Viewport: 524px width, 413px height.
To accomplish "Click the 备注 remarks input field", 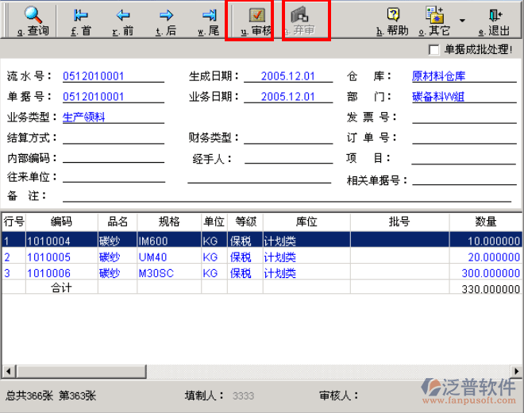I will pyautogui.click(x=286, y=195).
